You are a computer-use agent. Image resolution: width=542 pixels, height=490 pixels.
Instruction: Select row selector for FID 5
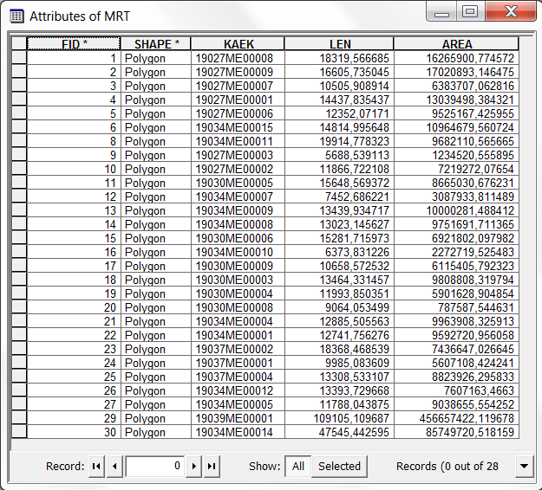pyautogui.click(x=19, y=113)
